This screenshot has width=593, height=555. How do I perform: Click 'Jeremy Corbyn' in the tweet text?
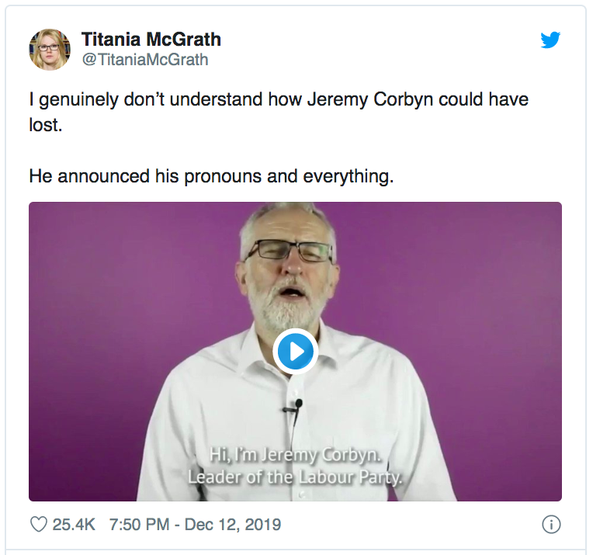point(370,100)
